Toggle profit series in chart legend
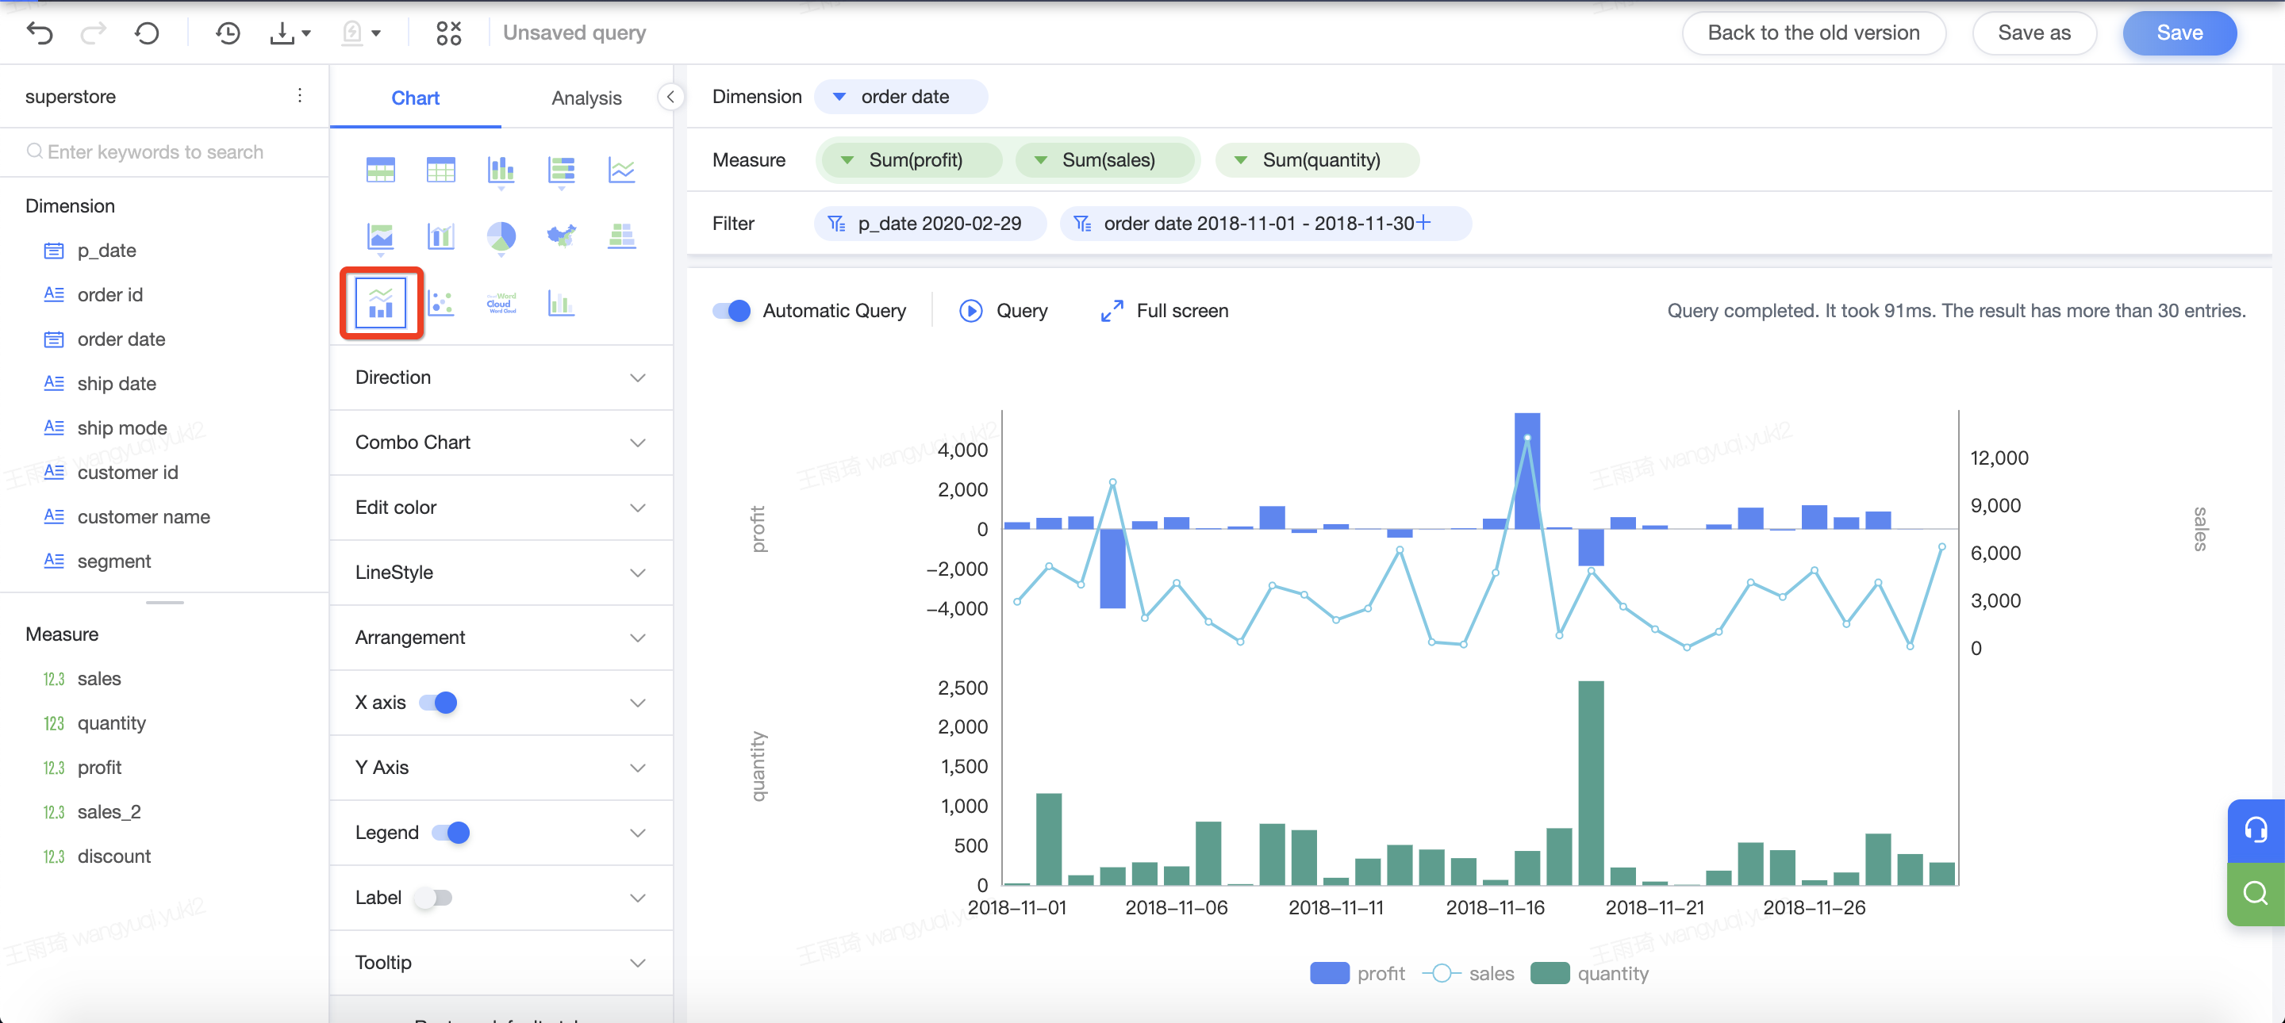This screenshot has width=2285, height=1023. coord(1358,972)
